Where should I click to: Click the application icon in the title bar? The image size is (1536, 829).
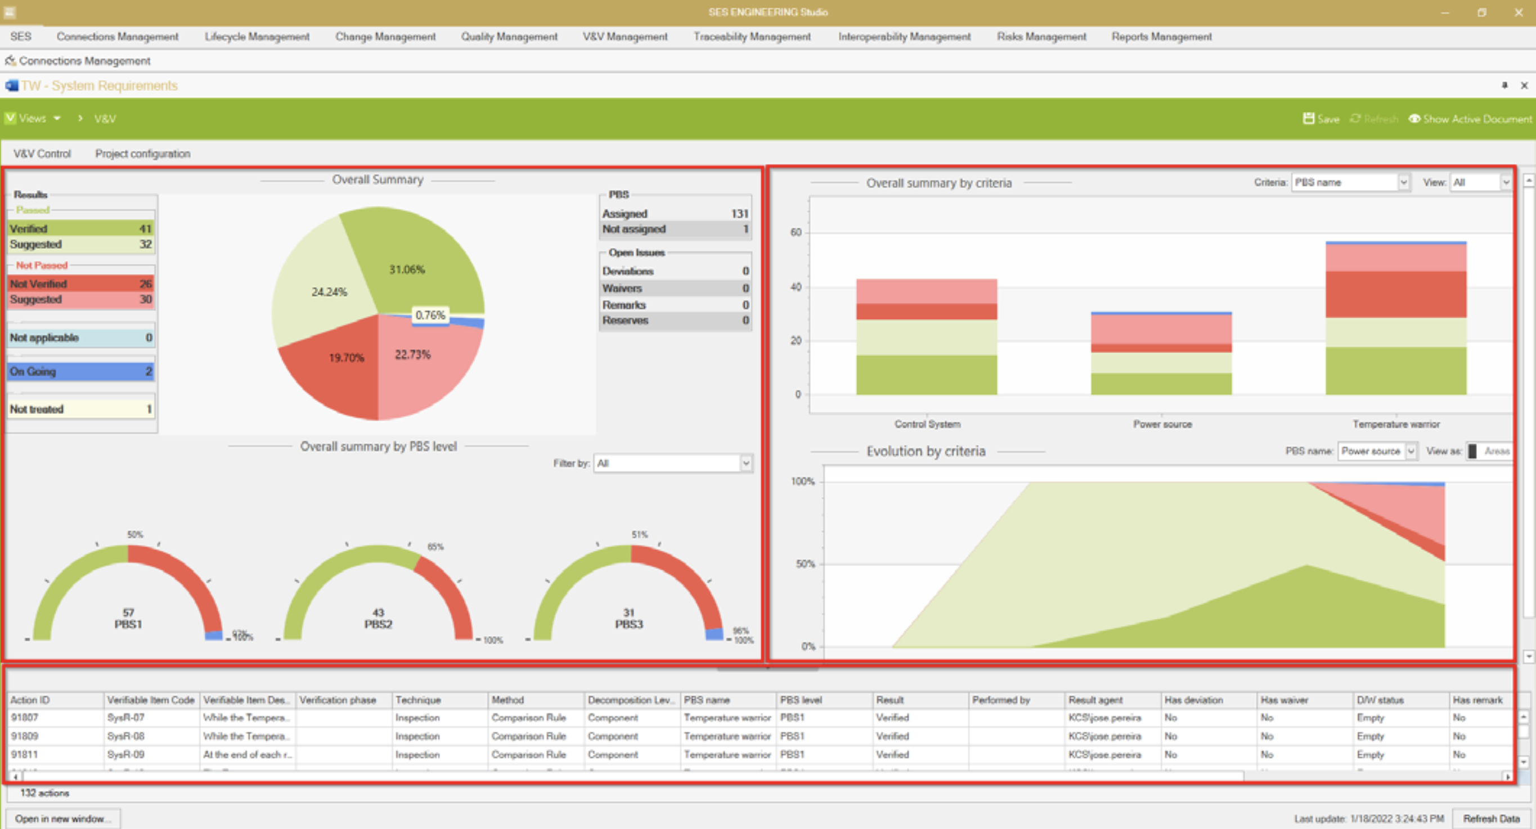(x=9, y=12)
